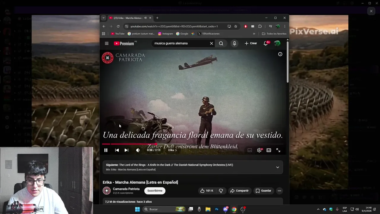Open Chrome extensions puzzle icon
380x214 pixels.
260,26
